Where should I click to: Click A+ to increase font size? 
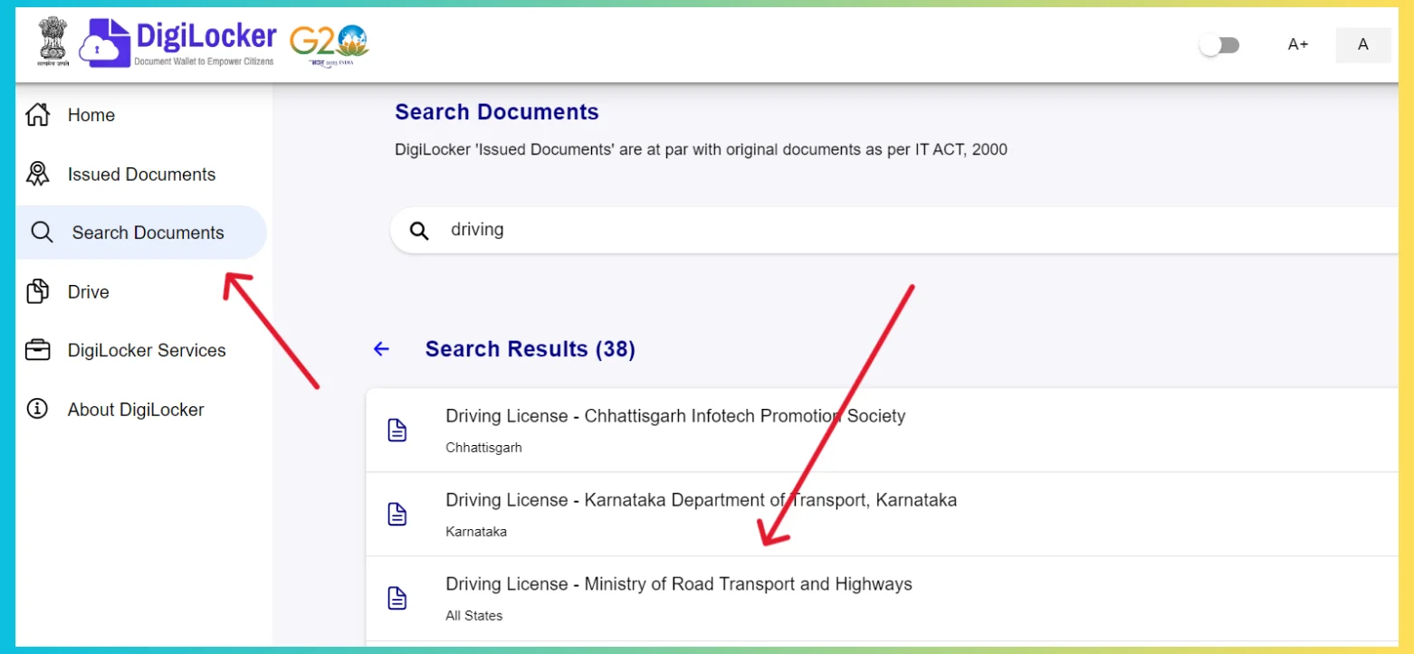coord(1297,43)
